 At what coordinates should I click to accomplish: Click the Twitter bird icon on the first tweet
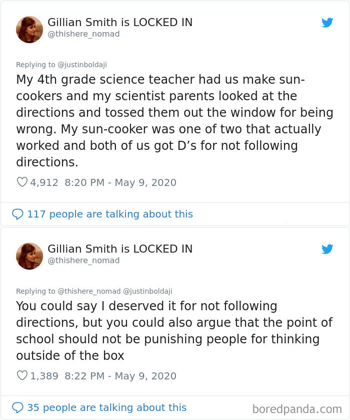(x=327, y=23)
